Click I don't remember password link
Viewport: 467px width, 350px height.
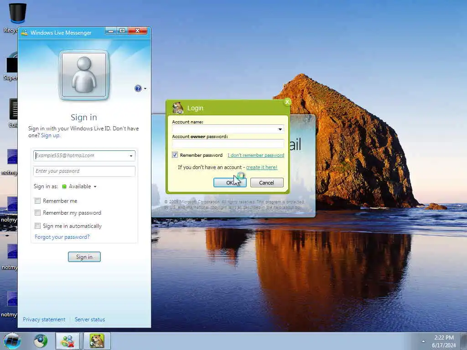pyautogui.click(x=256, y=155)
